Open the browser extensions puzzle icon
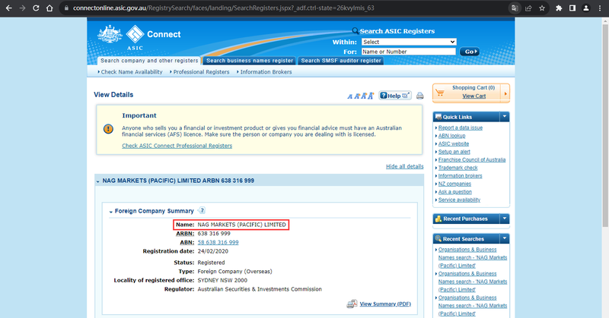Viewport: 609px width, 318px height. [559, 8]
